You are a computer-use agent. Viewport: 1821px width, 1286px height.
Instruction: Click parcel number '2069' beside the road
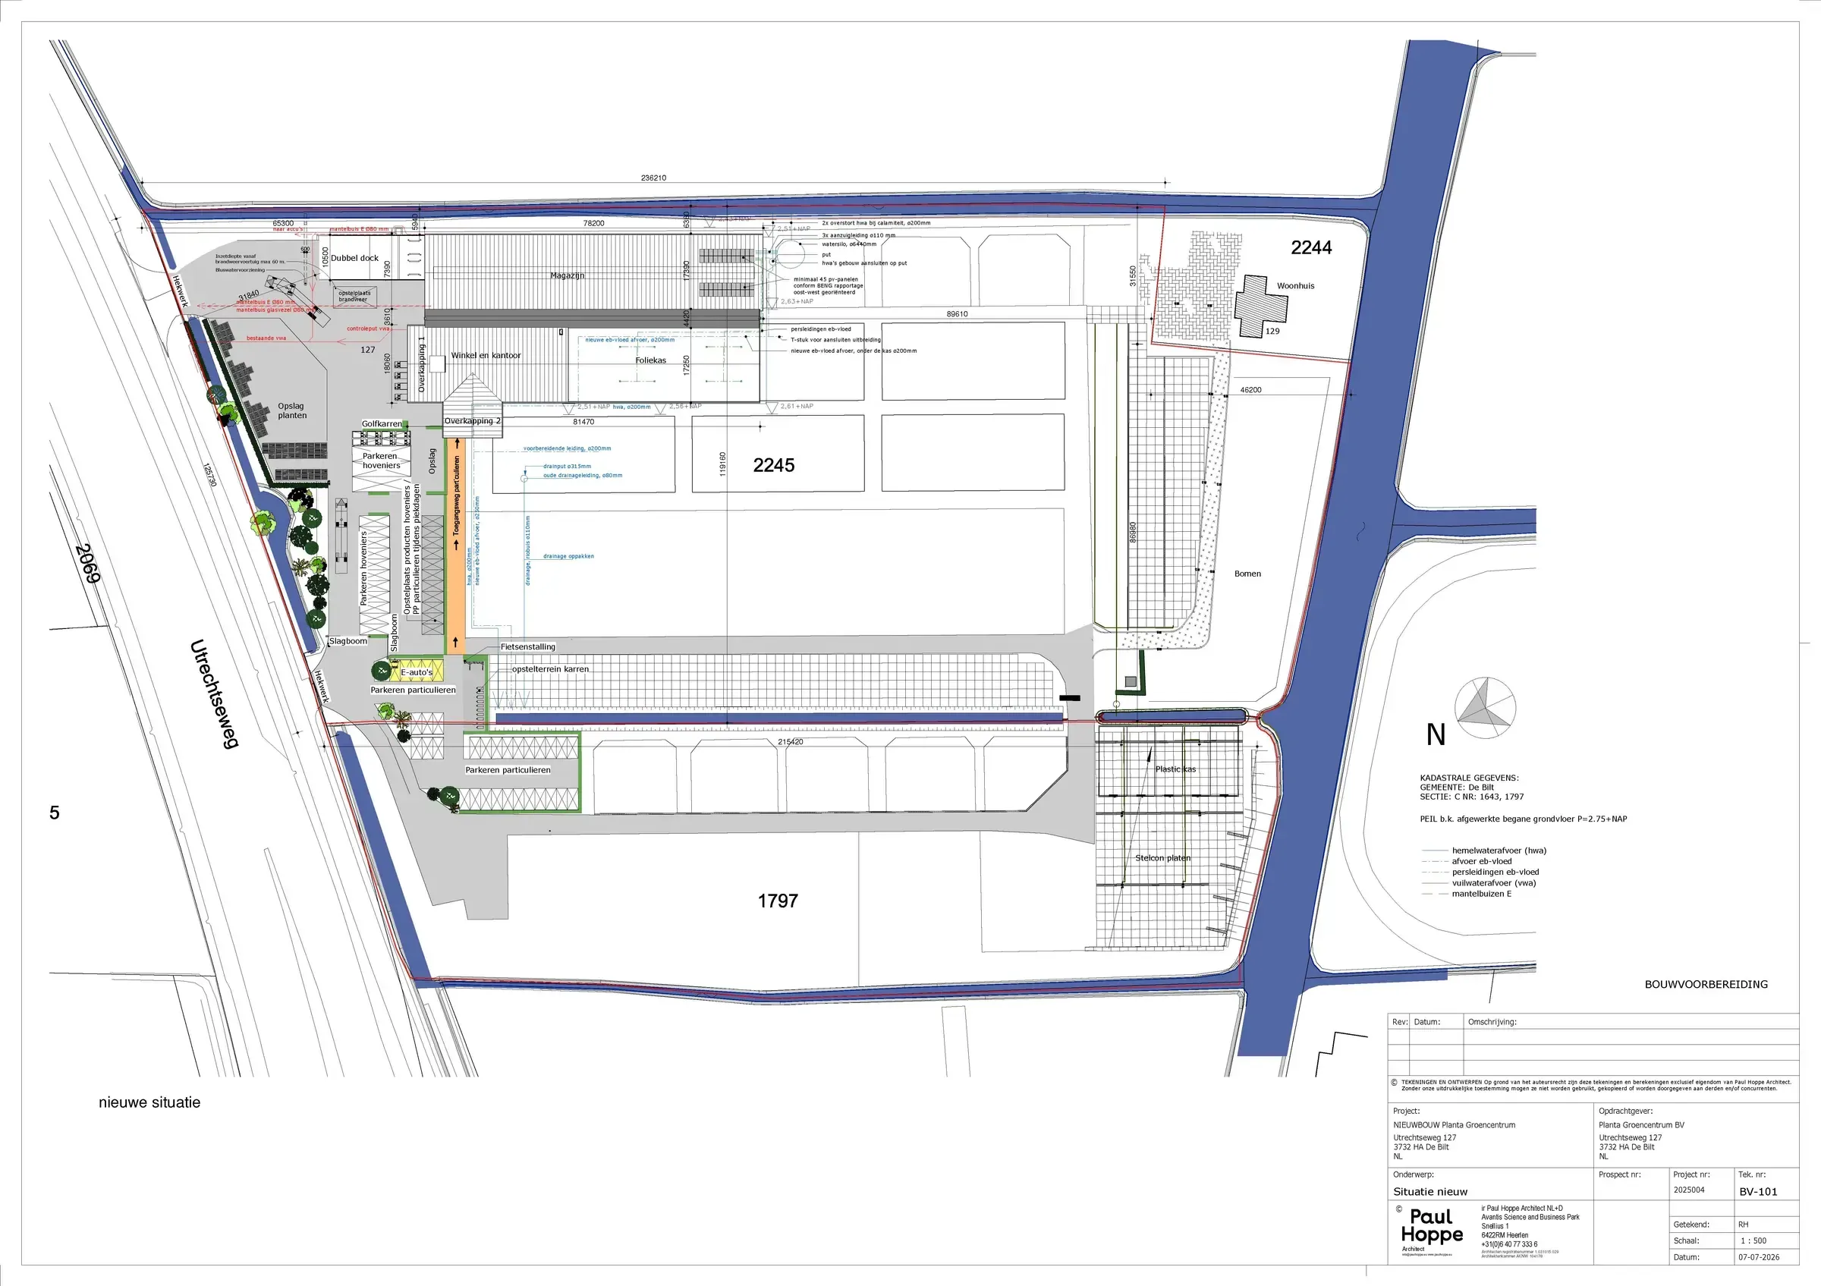point(87,563)
